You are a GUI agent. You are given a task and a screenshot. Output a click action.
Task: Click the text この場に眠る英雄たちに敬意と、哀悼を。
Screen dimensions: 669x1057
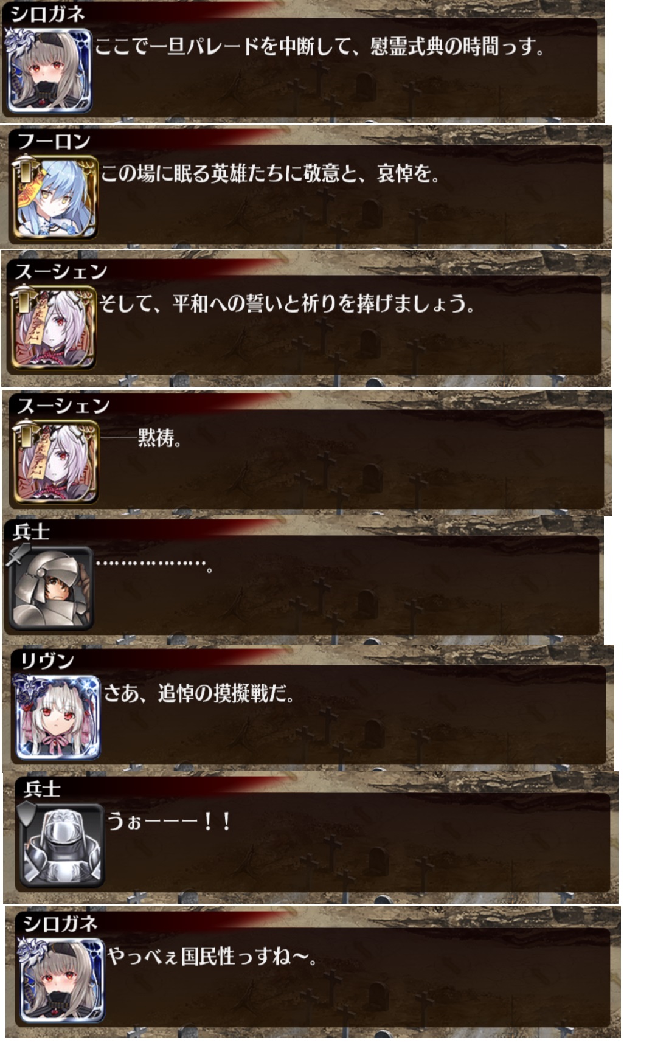(x=270, y=174)
